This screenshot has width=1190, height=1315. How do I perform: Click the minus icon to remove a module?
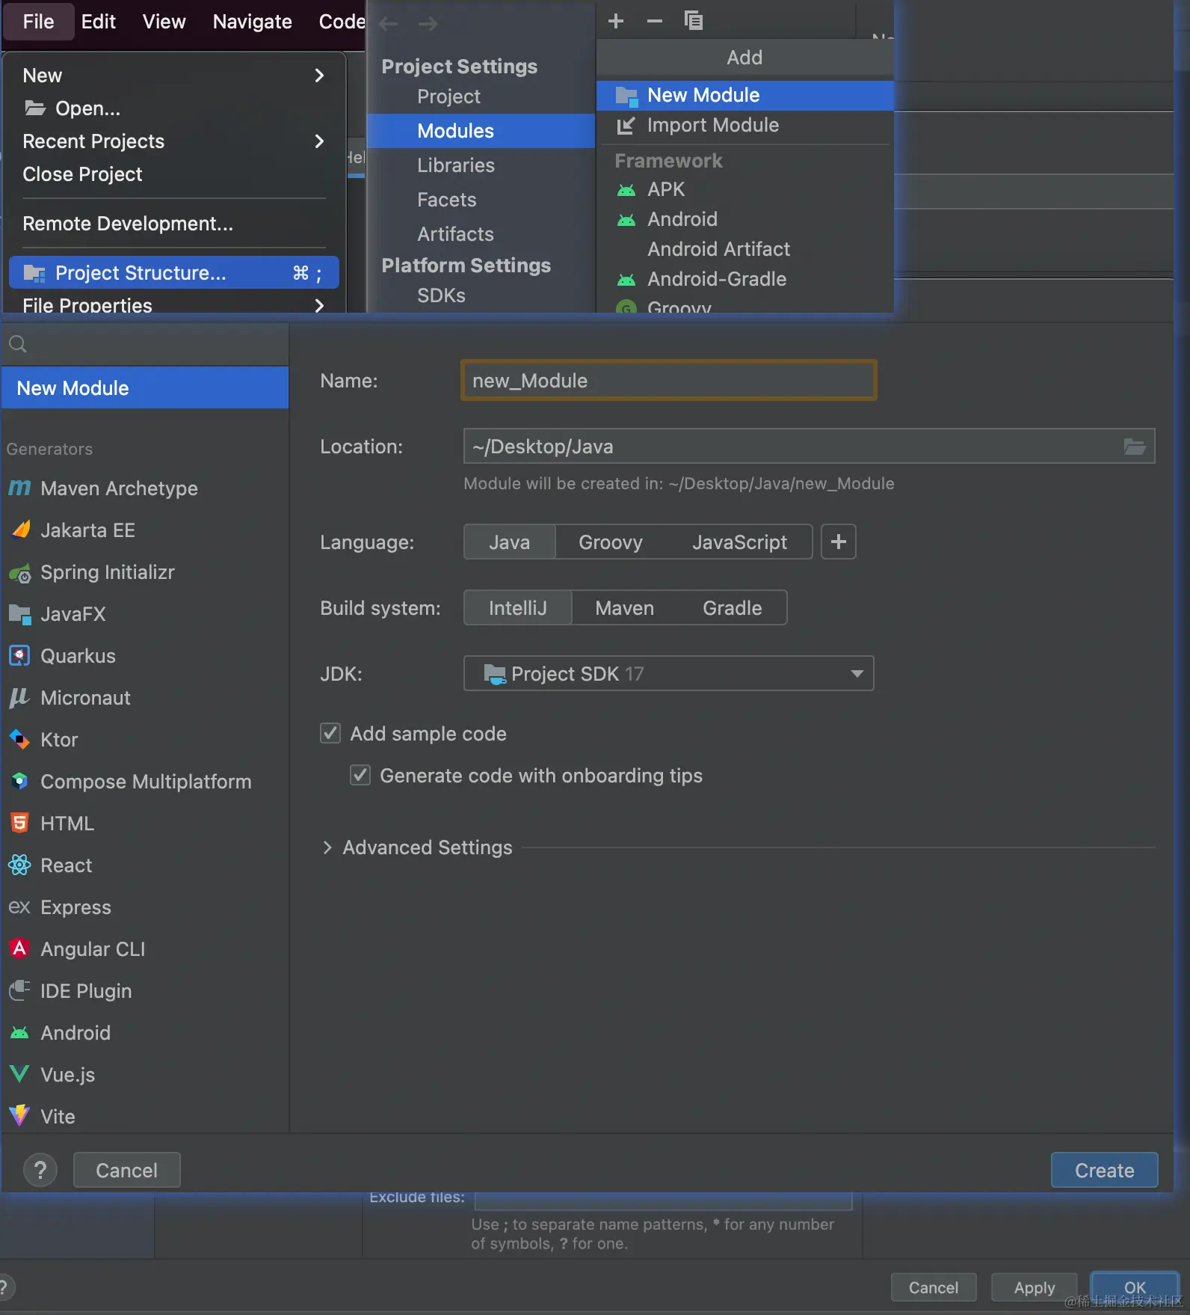(x=655, y=21)
